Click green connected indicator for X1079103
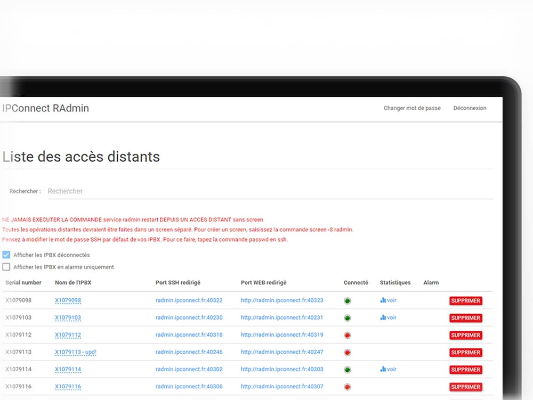The height and width of the screenshot is (400, 533). tap(348, 318)
